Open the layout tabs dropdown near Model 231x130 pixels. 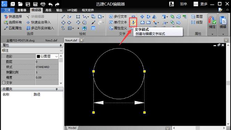point(167,128)
